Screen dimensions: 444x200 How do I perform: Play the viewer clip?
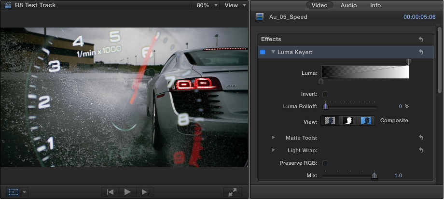coord(127,192)
